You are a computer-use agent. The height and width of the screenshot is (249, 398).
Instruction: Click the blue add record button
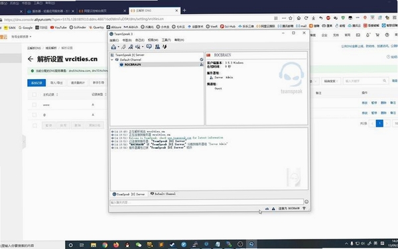(x=36, y=83)
